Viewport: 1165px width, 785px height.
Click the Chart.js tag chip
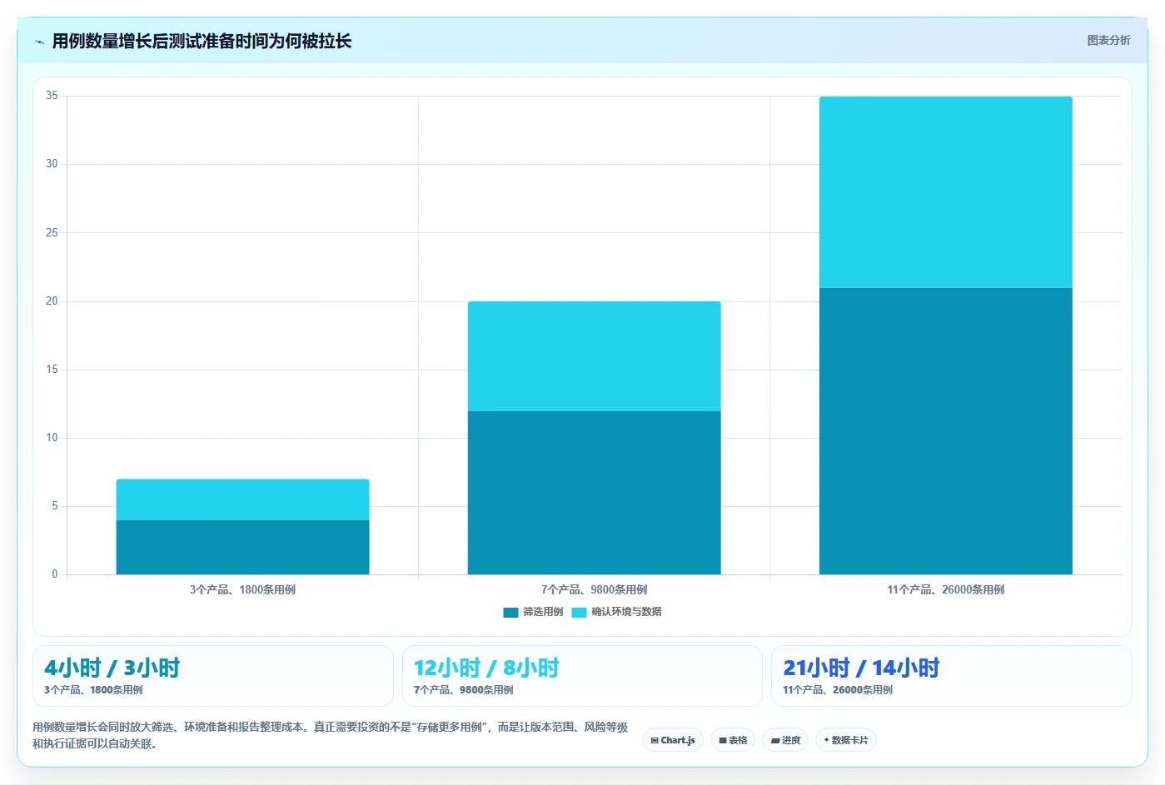point(673,740)
